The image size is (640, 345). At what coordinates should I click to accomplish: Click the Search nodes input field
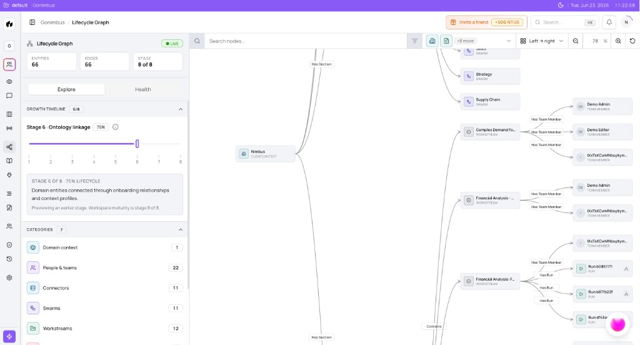click(x=305, y=41)
